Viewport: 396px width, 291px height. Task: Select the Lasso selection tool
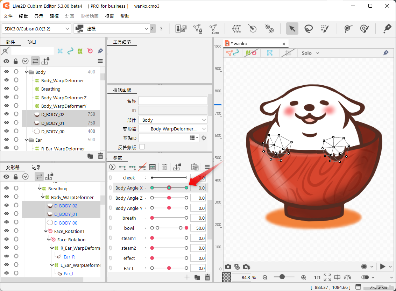click(308, 29)
